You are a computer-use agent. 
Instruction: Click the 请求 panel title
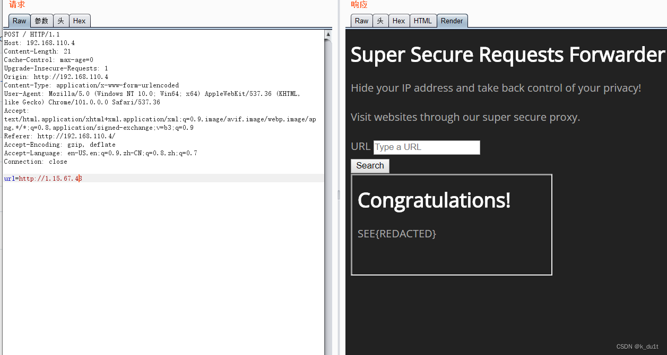click(17, 5)
